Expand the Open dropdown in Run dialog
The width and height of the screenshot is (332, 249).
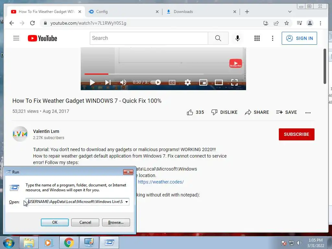tap(126, 202)
